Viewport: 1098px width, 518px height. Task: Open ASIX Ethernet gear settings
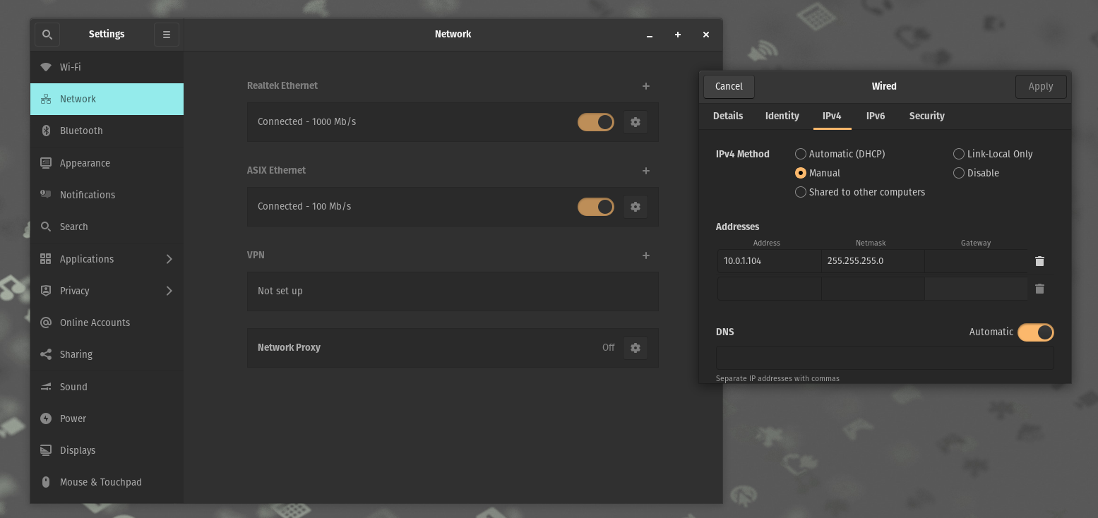(x=635, y=207)
